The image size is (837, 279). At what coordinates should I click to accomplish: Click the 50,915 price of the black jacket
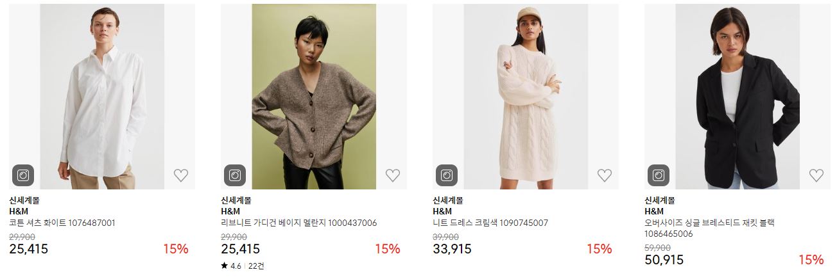(664, 260)
